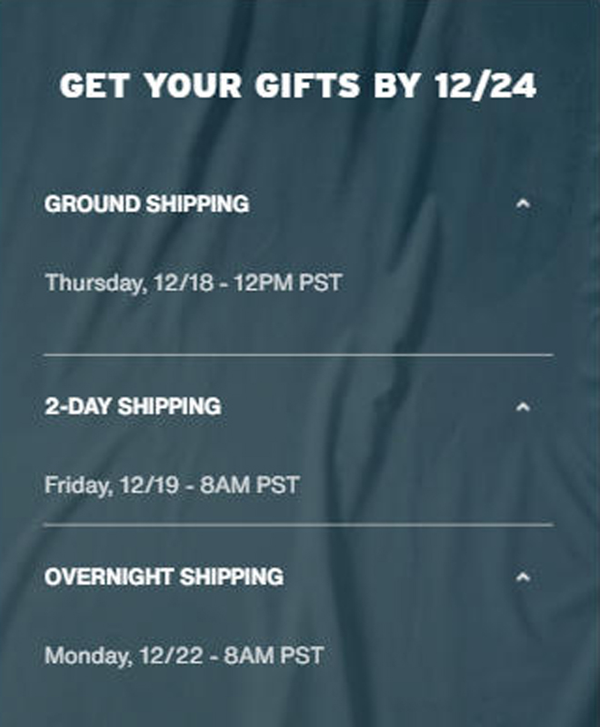Click the word Monday under Overnight Shipping
Viewport: 600px width, 727px height.
(87, 654)
